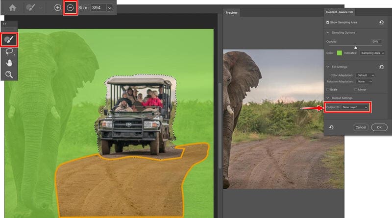Screen dimensions: 392x218
Task: Choose the subtract-from-sampling-area minus mode
Action: [x=70, y=8]
